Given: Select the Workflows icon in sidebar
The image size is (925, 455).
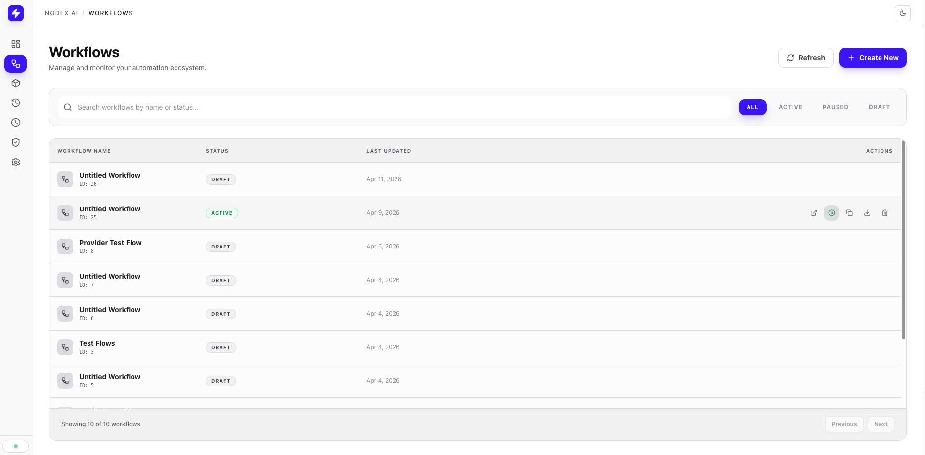Looking at the screenshot, I should click(16, 64).
